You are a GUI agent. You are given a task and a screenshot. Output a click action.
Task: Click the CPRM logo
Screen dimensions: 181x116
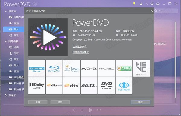124,68
